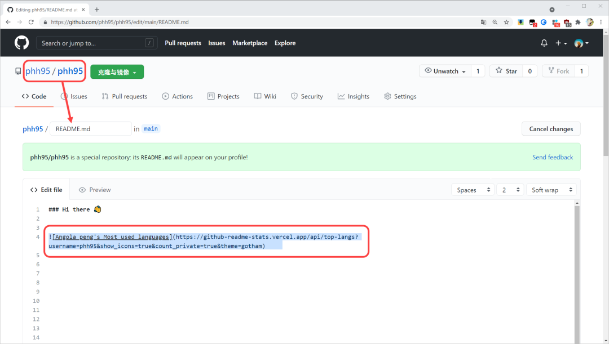Click the Angola peng's Most used languages text

click(112, 237)
